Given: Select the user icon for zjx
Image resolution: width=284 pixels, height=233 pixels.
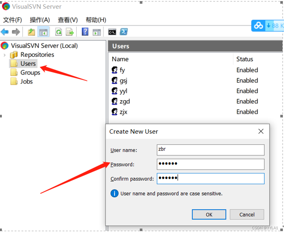Looking at the screenshot, I should 115,112.
